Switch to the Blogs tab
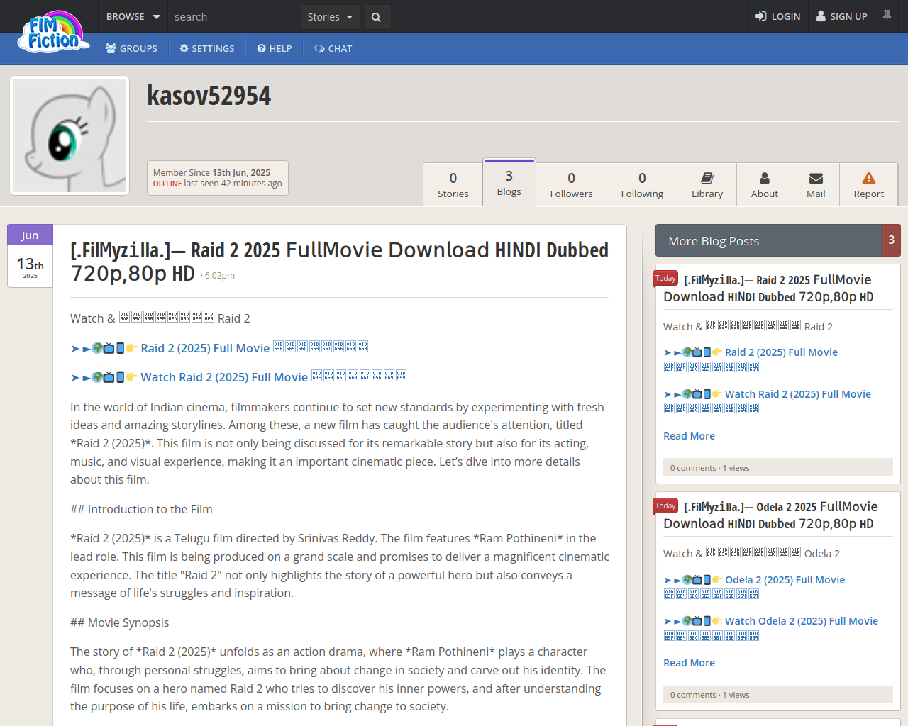 (x=509, y=182)
